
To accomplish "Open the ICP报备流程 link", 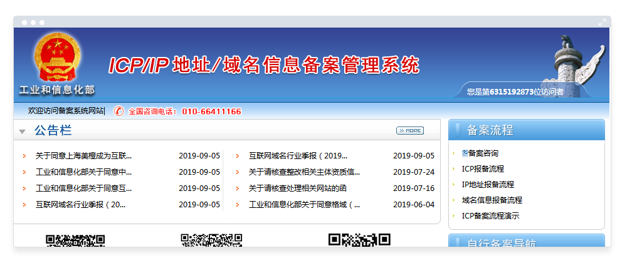I will 483,169.
